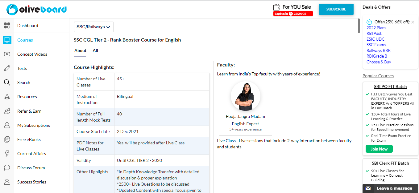Click the Free eBooks document icon

pyautogui.click(x=7, y=139)
